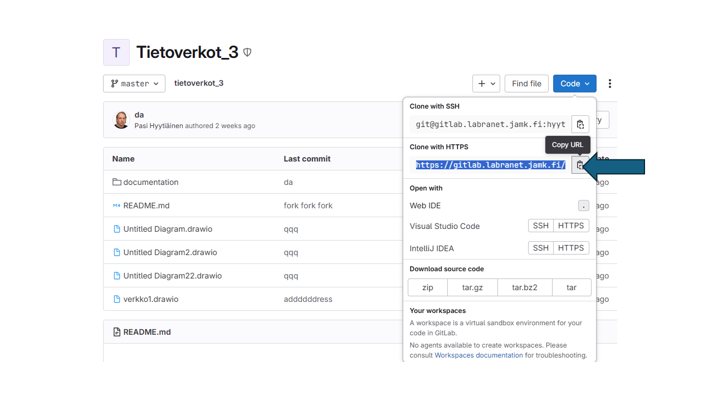The height and width of the screenshot is (401, 713).
Task: Open the Web IDE shortcut key button
Action: 583,206
